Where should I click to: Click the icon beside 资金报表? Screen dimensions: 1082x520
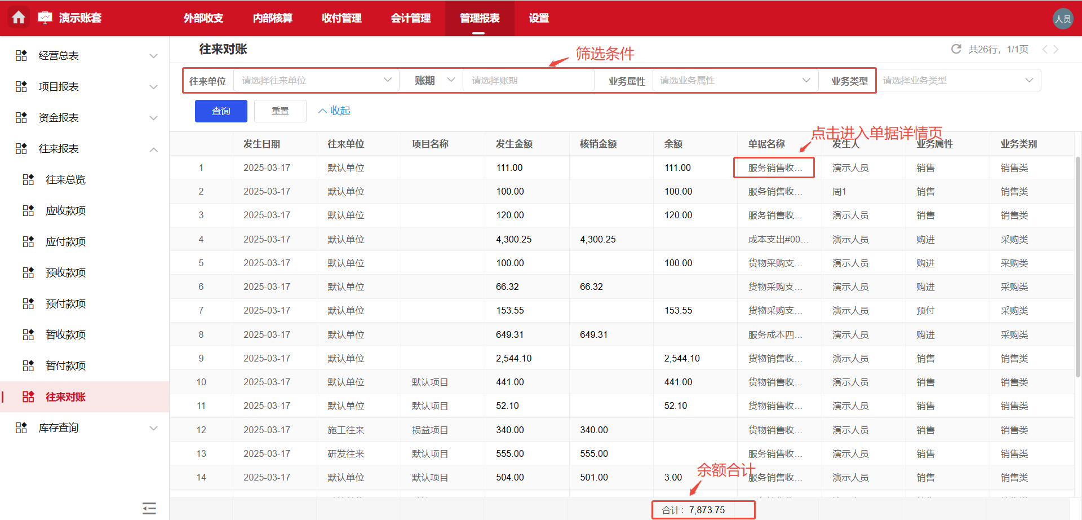(x=21, y=117)
